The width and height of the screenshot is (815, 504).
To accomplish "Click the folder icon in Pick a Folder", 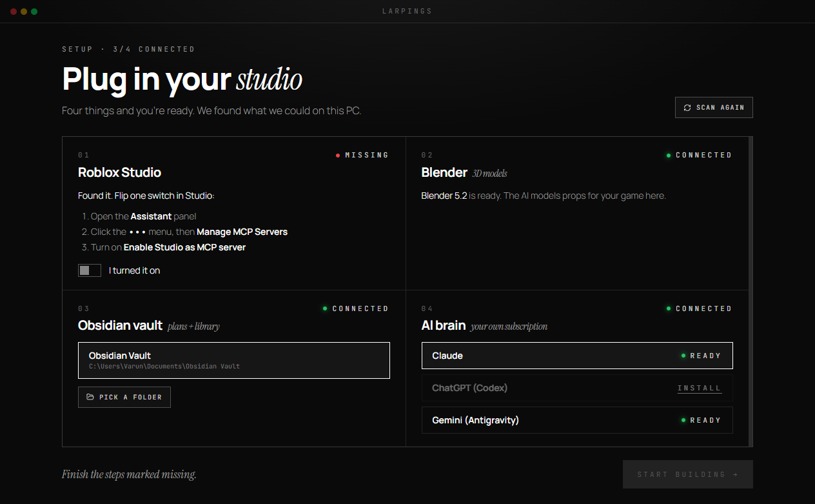I will click(90, 398).
